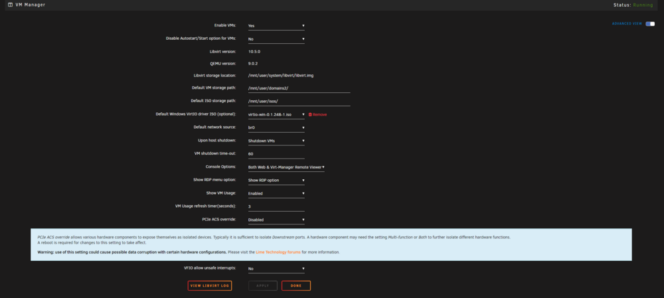664x298 pixels.
Task: Click the Console Options label
Action: (x=220, y=167)
